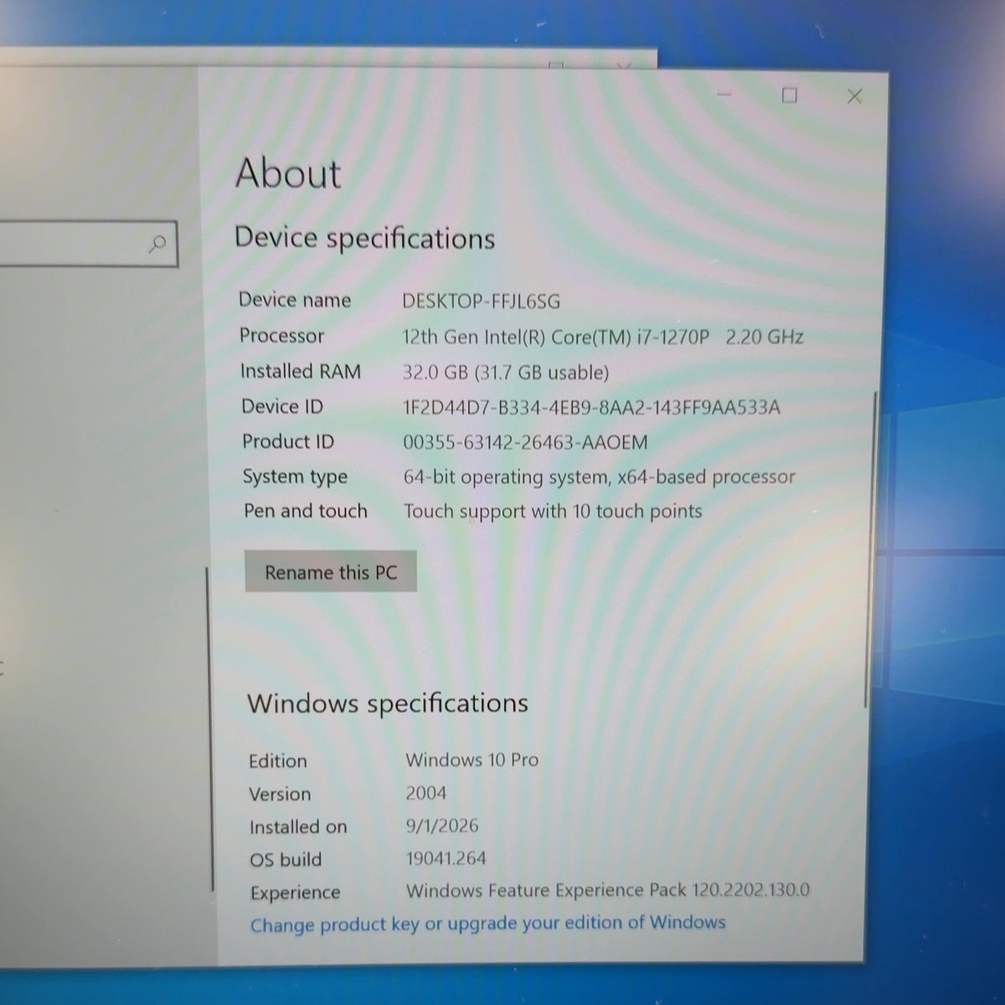Select Product ID 00355-63142-26463-AAOEM
Screen dimensions: 1005x1005
[525, 442]
